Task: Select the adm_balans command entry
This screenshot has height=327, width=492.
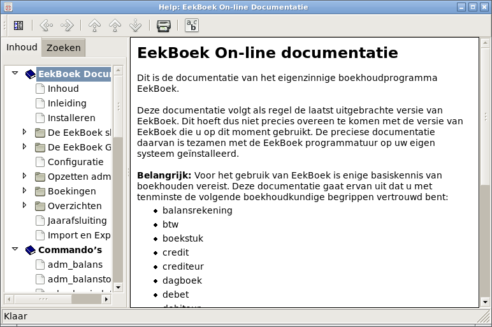Action: [x=75, y=265]
